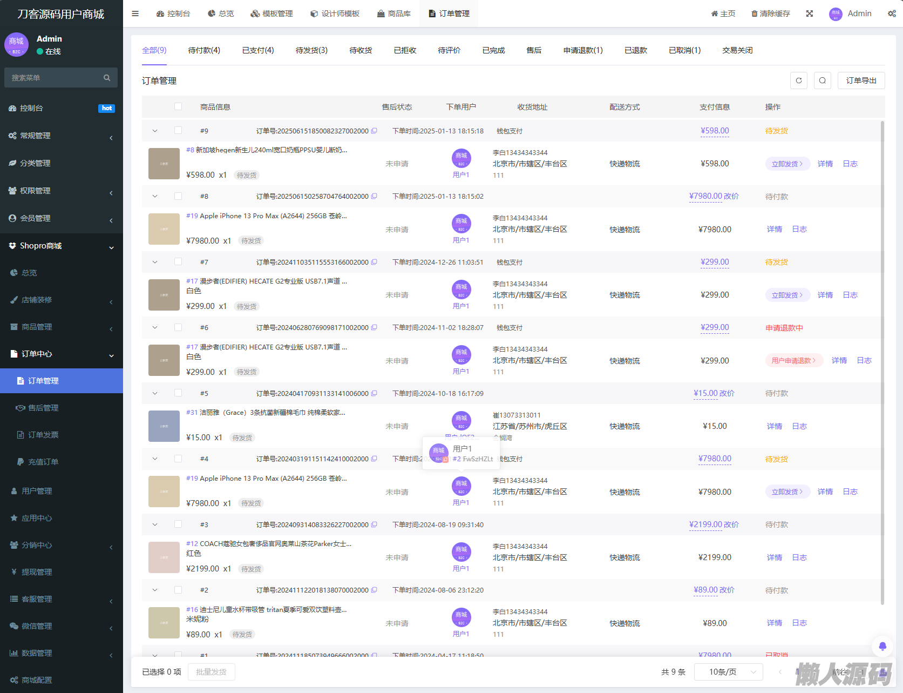Click the refresh icon in order toolbar
Image resolution: width=903 pixels, height=693 pixels.
pos(799,80)
